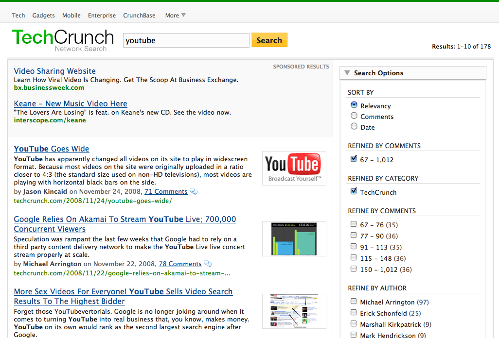Check the Michael Arrington author filter
The height and width of the screenshot is (338, 499).
pyautogui.click(x=354, y=302)
